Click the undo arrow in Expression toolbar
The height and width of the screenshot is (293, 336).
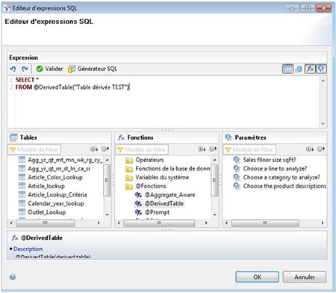pos(13,69)
